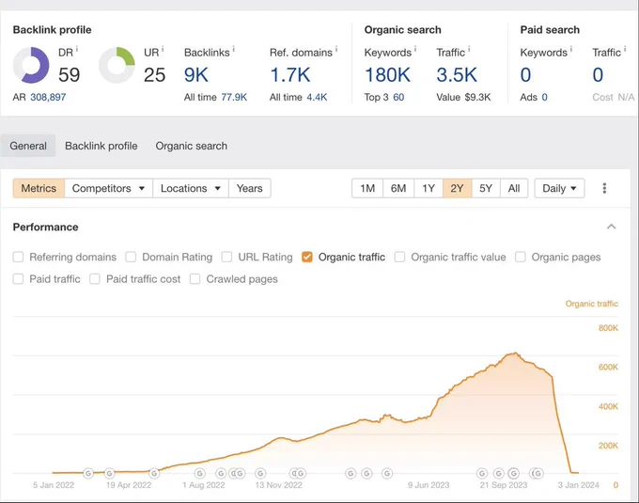Switch to the Organic search tab
This screenshot has width=639, height=503.
point(192,146)
